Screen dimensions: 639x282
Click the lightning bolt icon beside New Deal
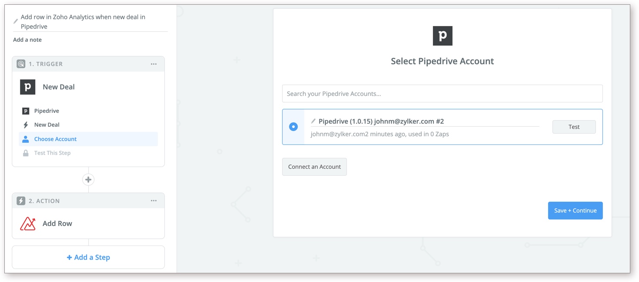tap(26, 125)
